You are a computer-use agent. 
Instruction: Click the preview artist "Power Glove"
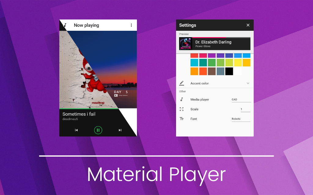pos(203,46)
